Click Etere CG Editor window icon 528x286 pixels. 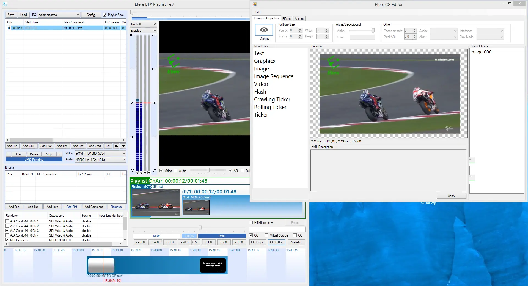pyautogui.click(x=255, y=4)
